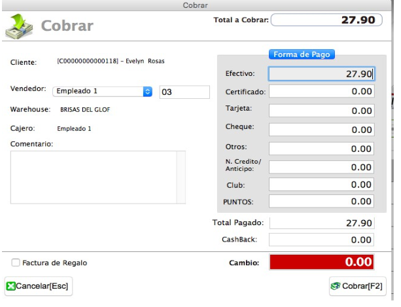This screenshot has width=401, height=307.
Task: Click the red Cambio amount box
Action: coord(322,262)
